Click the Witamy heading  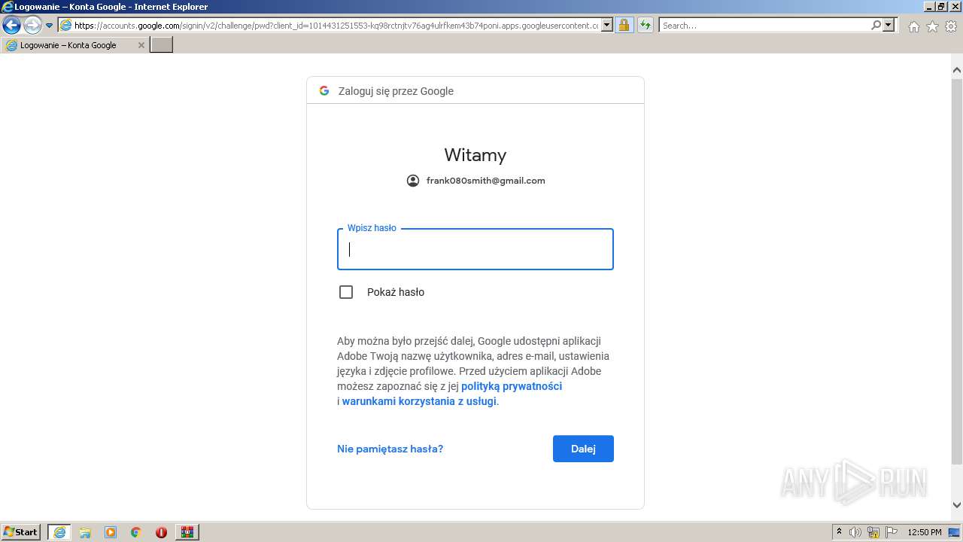click(475, 155)
